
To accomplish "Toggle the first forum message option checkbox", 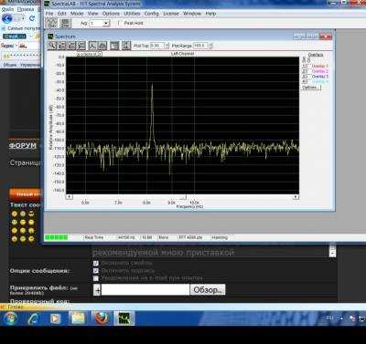I will tap(96, 263).
